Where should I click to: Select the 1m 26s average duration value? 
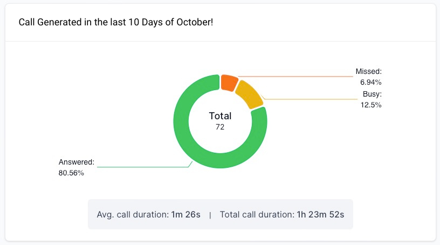(185, 214)
